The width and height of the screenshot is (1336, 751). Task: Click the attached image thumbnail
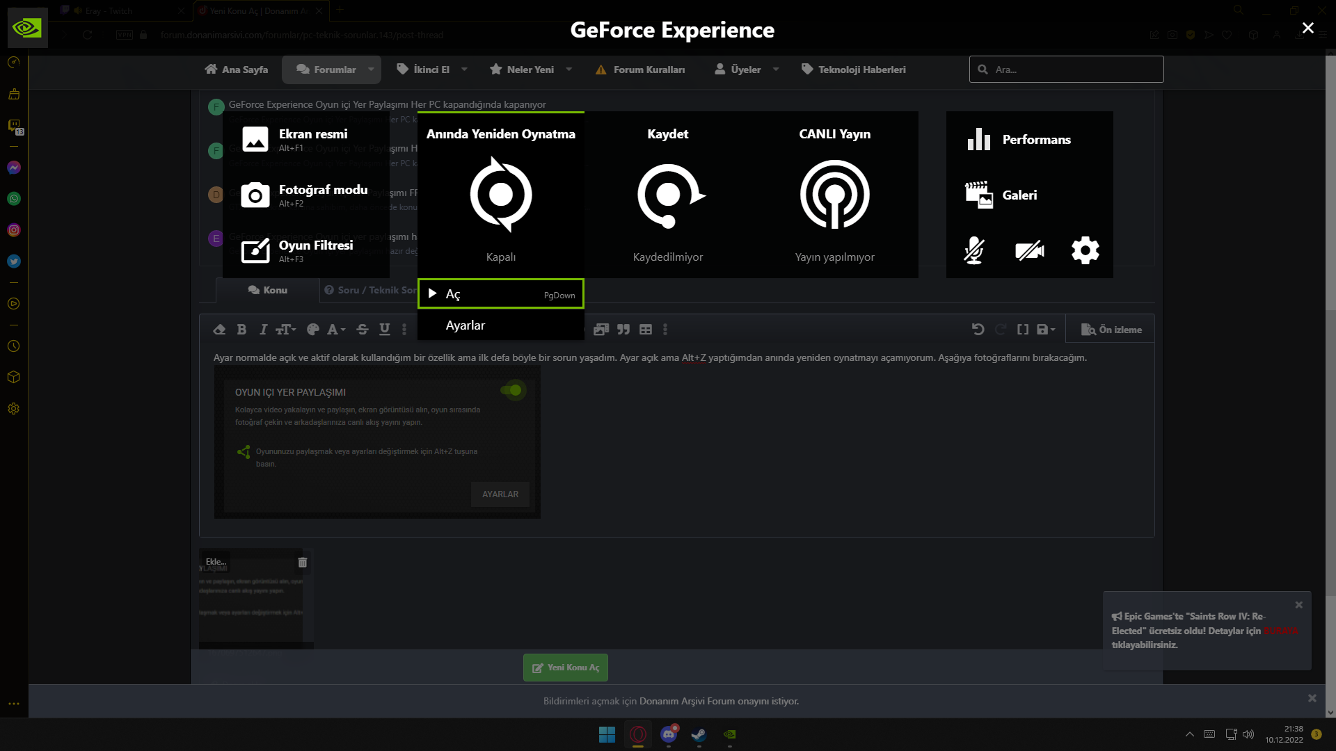coord(256,599)
